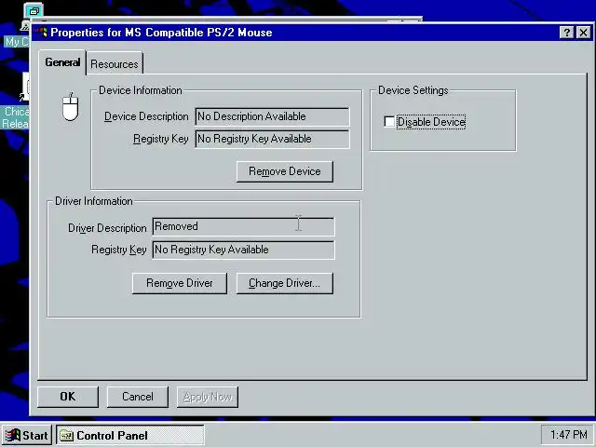Click the Device Information group label
The image size is (596, 447).
coord(141,90)
